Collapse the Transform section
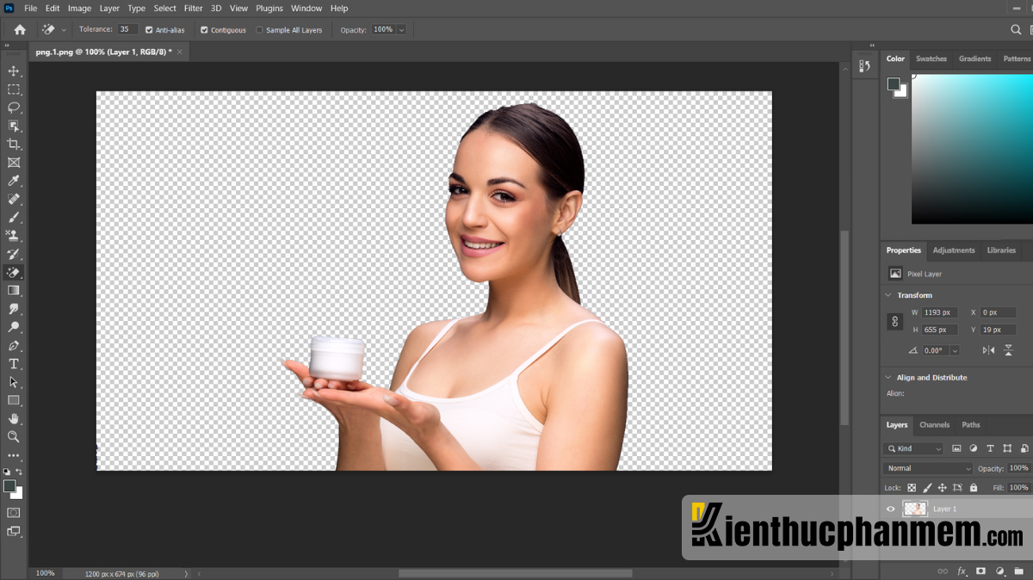This screenshot has height=580, width=1033. tap(888, 295)
